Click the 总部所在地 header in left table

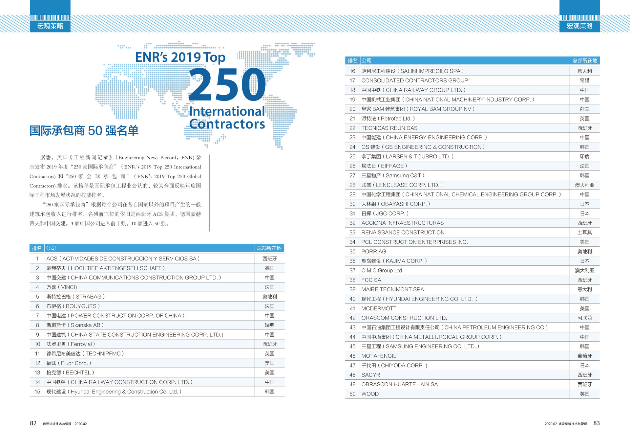click(269, 248)
